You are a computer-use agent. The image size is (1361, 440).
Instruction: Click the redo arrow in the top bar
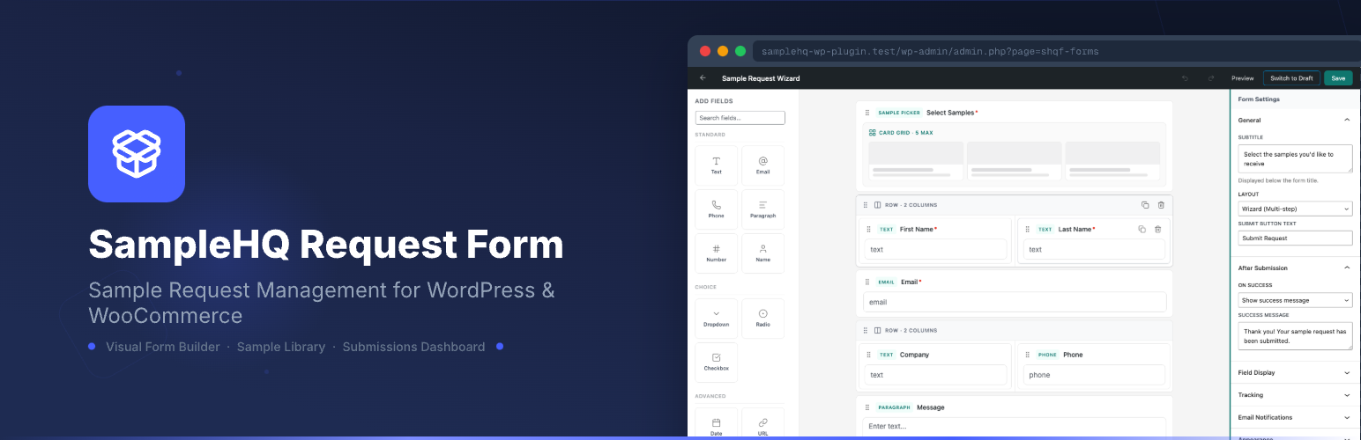[1211, 78]
